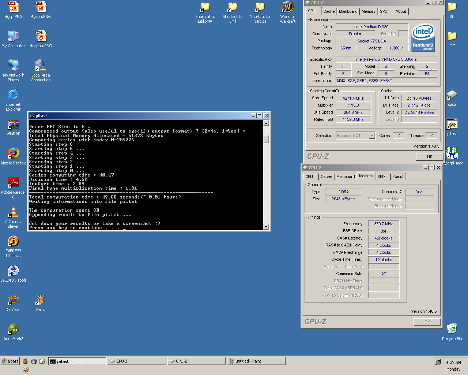Open Mainboard tab in lower CPU-Z window
This screenshot has height=375, width=468.
(x=346, y=177)
